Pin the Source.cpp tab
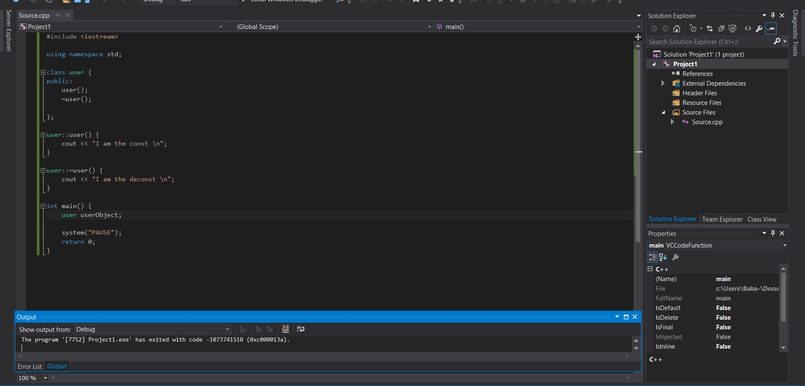The width and height of the screenshot is (805, 386). pyautogui.click(x=58, y=15)
